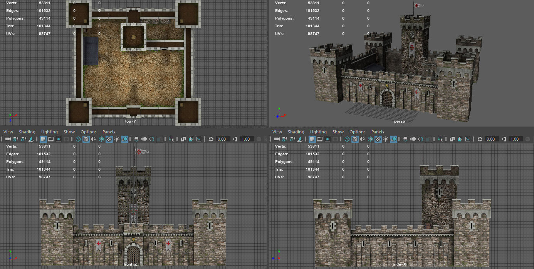Toggle Film Gate in side panel toolbar

point(321,139)
